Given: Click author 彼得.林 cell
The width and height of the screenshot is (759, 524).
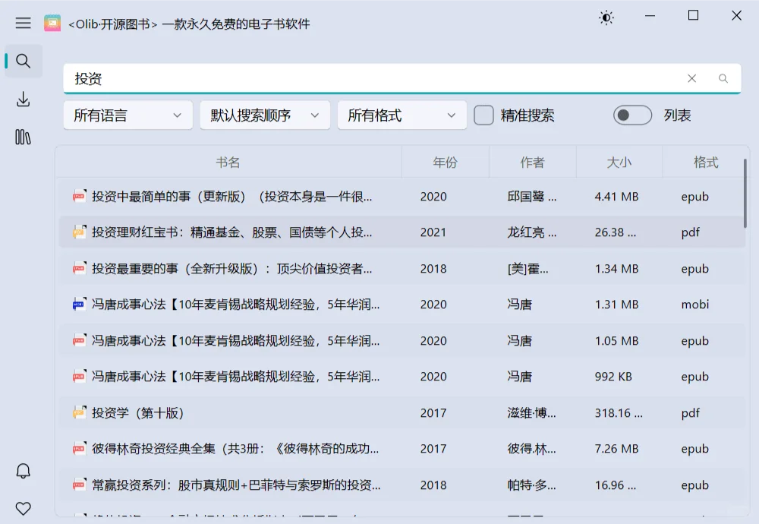Looking at the screenshot, I should 531,449.
